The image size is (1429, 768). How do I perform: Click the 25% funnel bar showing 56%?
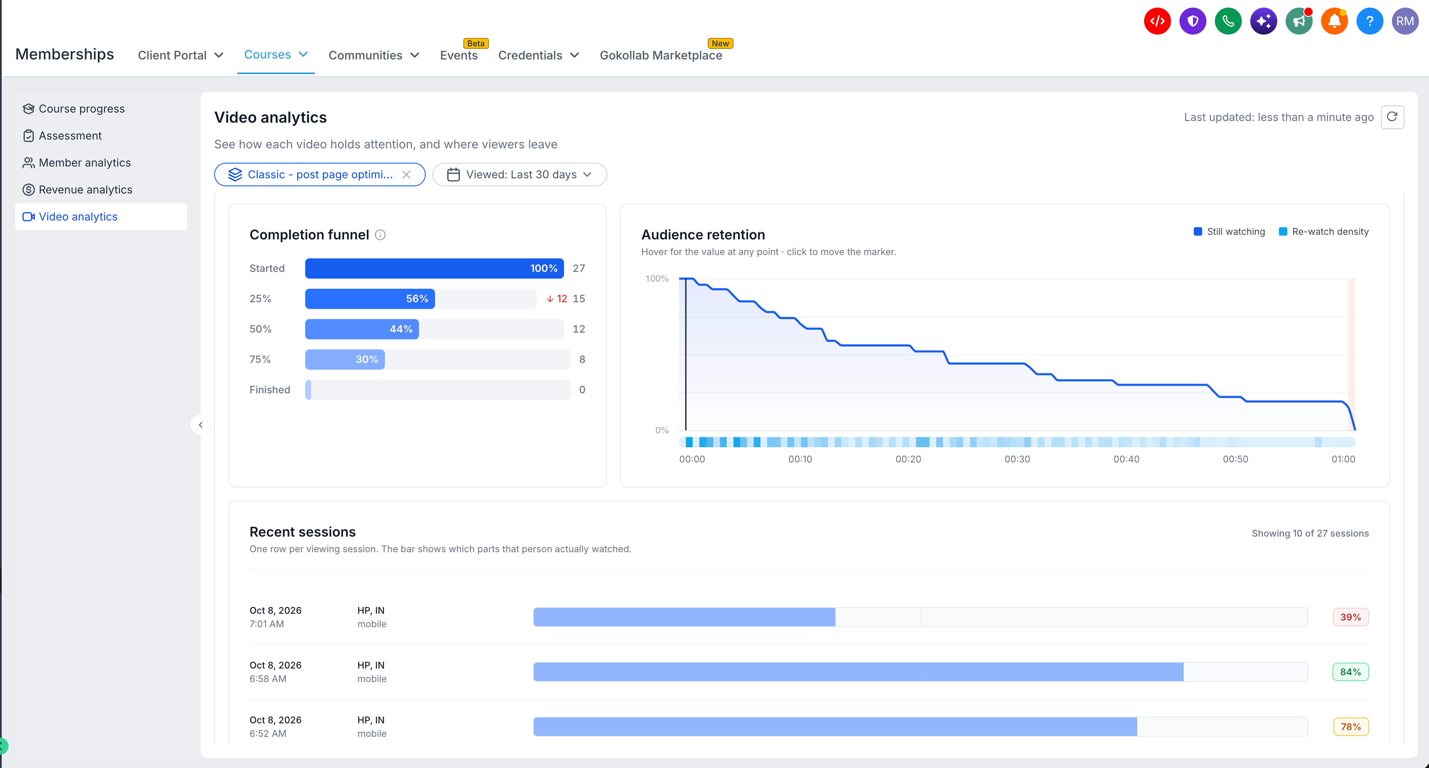point(370,299)
